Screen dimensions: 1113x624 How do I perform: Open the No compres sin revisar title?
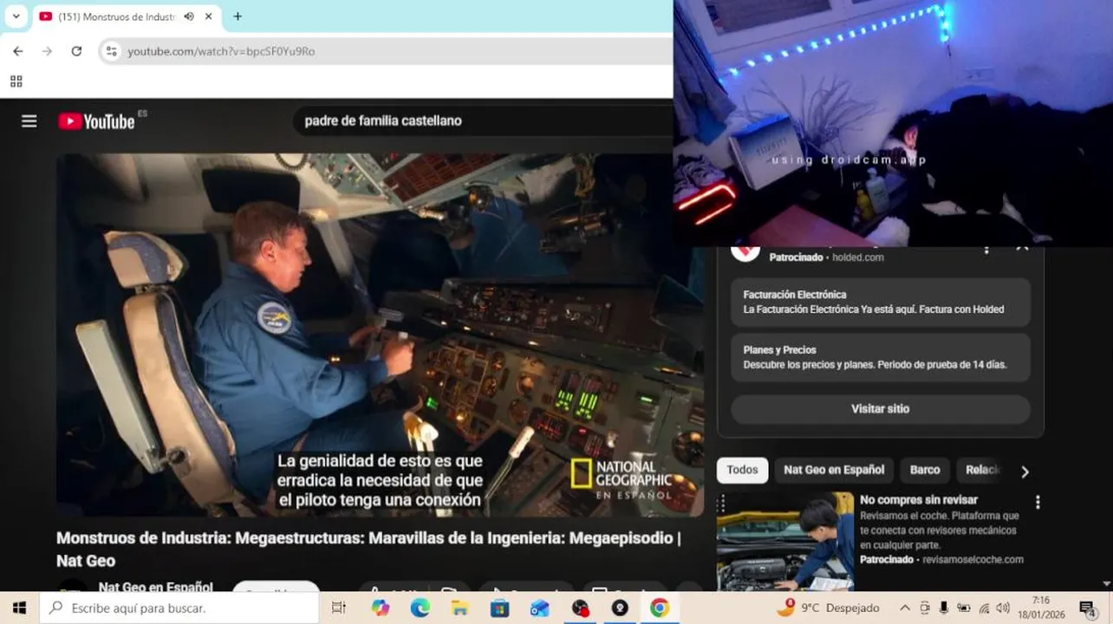click(919, 500)
